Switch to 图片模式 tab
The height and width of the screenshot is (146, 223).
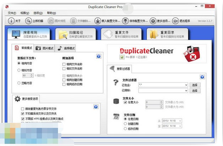tap(44, 48)
